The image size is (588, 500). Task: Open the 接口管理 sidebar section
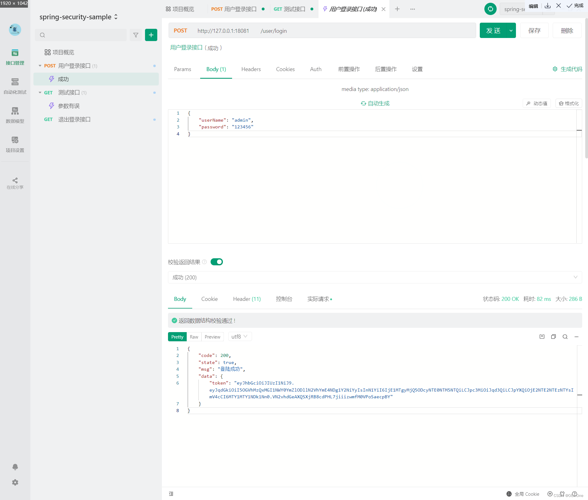[15, 57]
